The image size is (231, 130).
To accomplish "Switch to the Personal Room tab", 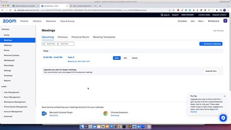I will (x=80, y=37).
